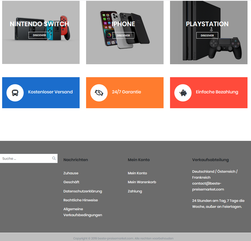
Task: Click the Einfache Bezahlung banner text
Action: click(x=217, y=92)
